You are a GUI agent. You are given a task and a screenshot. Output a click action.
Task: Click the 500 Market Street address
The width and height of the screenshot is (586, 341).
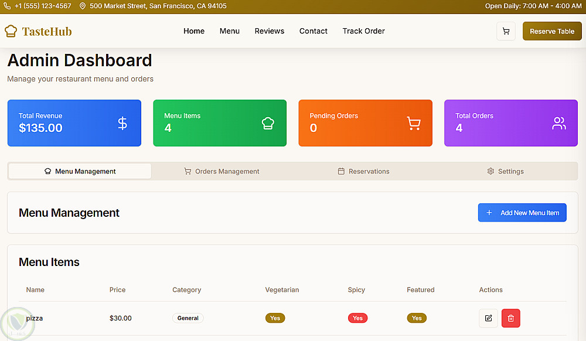tap(158, 6)
